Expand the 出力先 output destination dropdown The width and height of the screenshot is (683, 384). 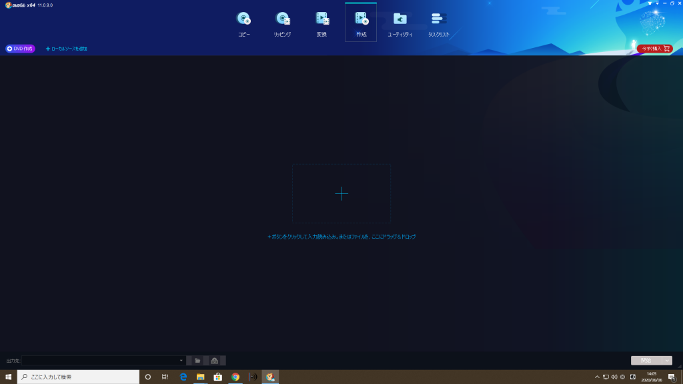181,361
